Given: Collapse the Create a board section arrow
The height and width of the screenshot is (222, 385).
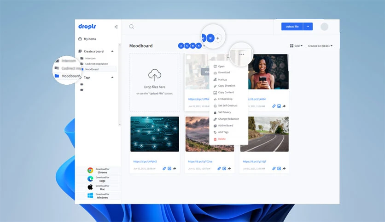Looking at the screenshot, I should pyautogui.click(x=112, y=51).
